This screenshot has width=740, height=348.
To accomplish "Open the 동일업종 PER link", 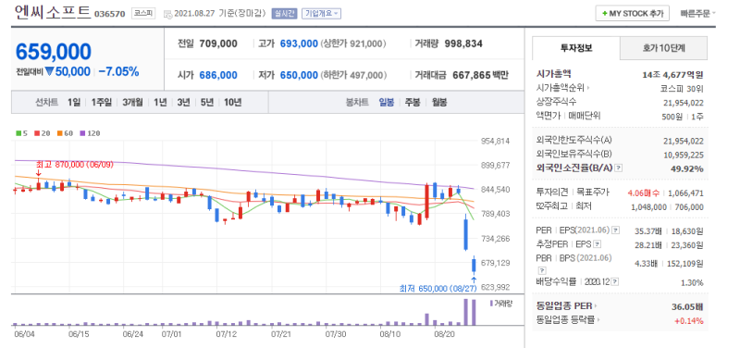I will pos(566,306).
